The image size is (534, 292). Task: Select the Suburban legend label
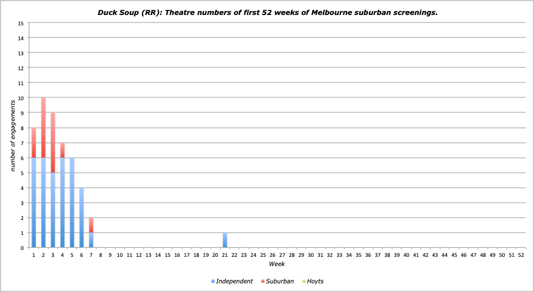coord(280,282)
